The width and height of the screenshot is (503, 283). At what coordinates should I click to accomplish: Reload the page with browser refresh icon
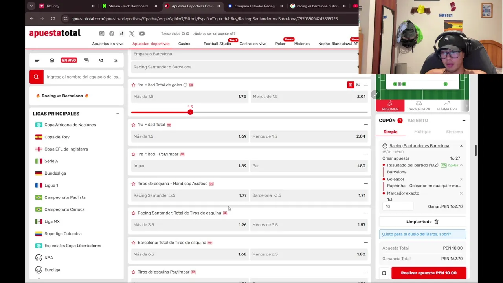coord(53,18)
